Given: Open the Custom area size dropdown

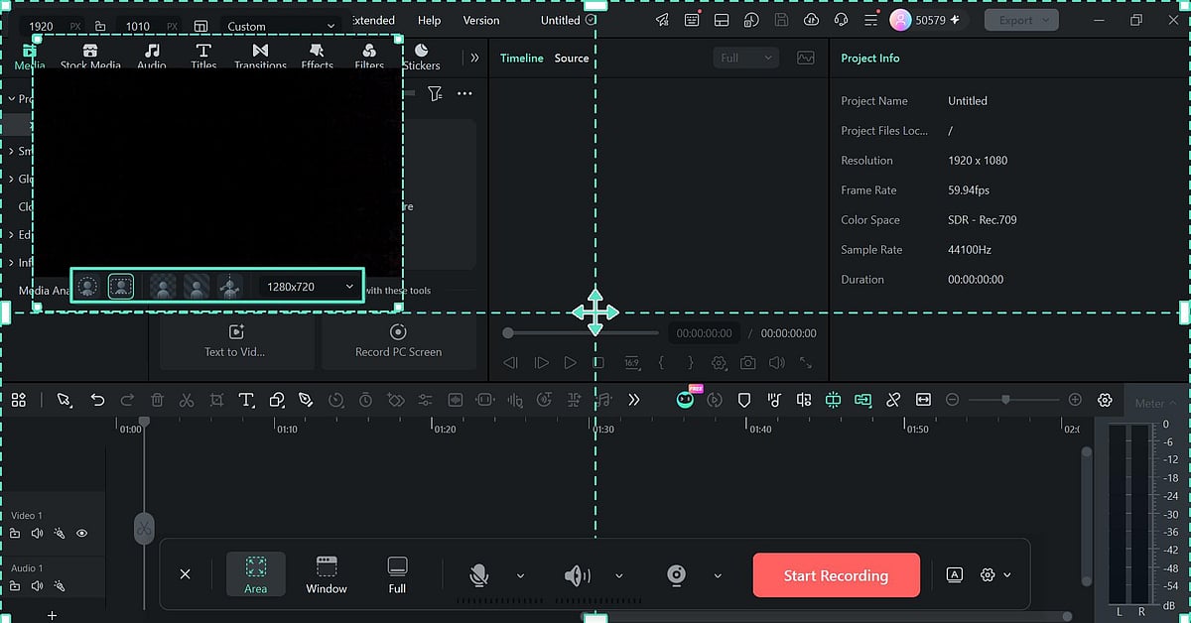Looking at the screenshot, I should point(281,26).
